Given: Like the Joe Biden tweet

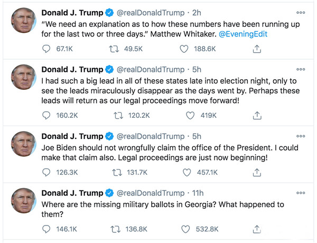Looking at the screenshot, I should [185, 172].
